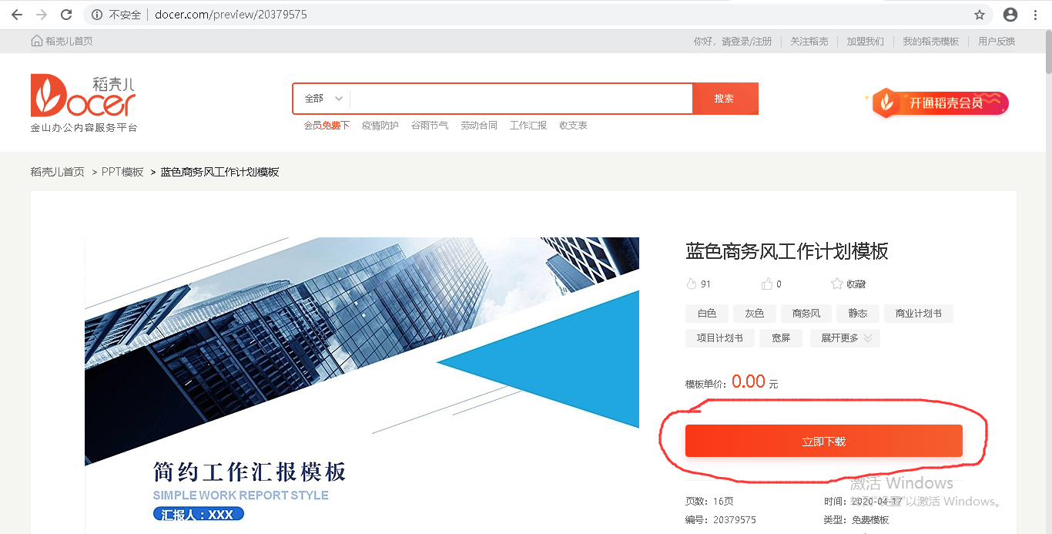This screenshot has height=534, width=1052.
Task: Click the 收藏 favorite toggle
Action: click(855, 284)
